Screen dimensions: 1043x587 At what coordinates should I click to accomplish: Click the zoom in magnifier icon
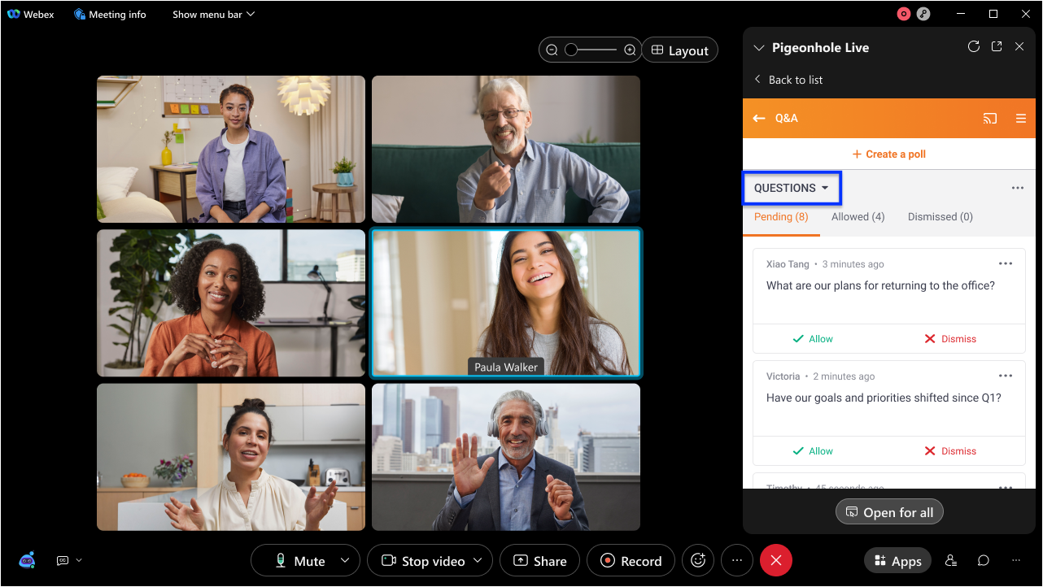[630, 50]
